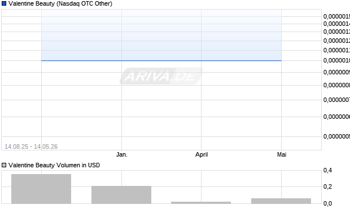Click the 0,4 volume axis value
350x209 pixels.
click(x=327, y=170)
